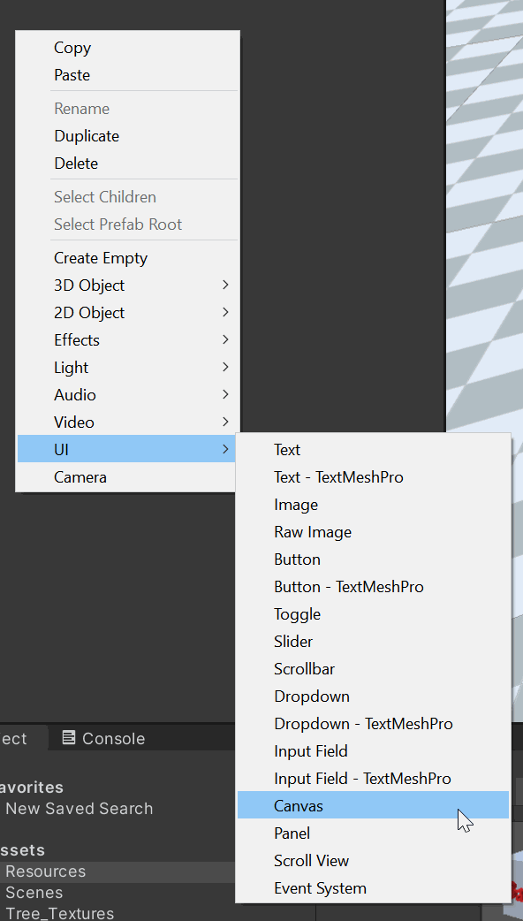Expand the Light submenu arrow
This screenshot has width=523, height=921.
(x=225, y=367)
